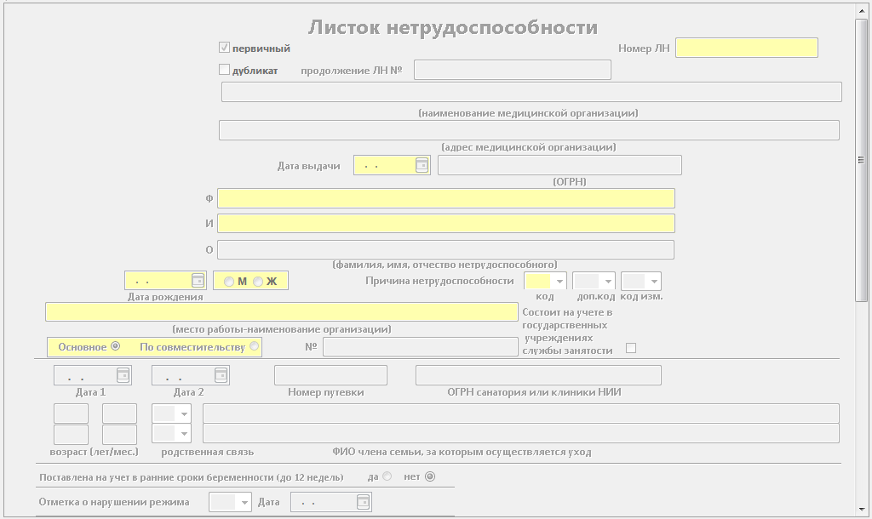Toggle the первичный checkbox
Viewport: 872px width, 519px height.
coord(225,48)
